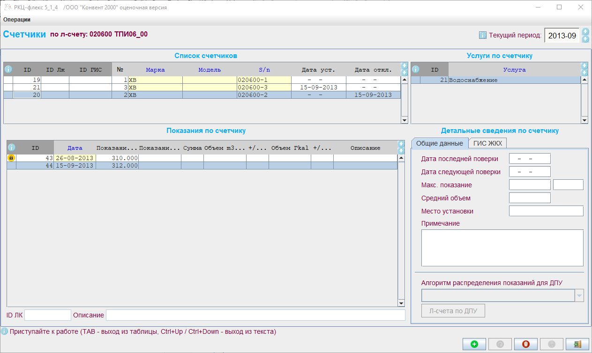This screenshot has width=592, height=353.
Task: Click the lock icon on reading row 43
Action: [11, 158]
